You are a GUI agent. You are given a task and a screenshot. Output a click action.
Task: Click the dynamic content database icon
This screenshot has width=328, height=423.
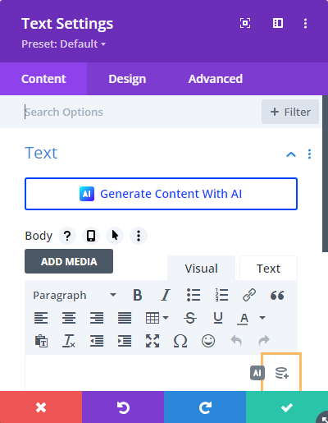click(282, 373)
